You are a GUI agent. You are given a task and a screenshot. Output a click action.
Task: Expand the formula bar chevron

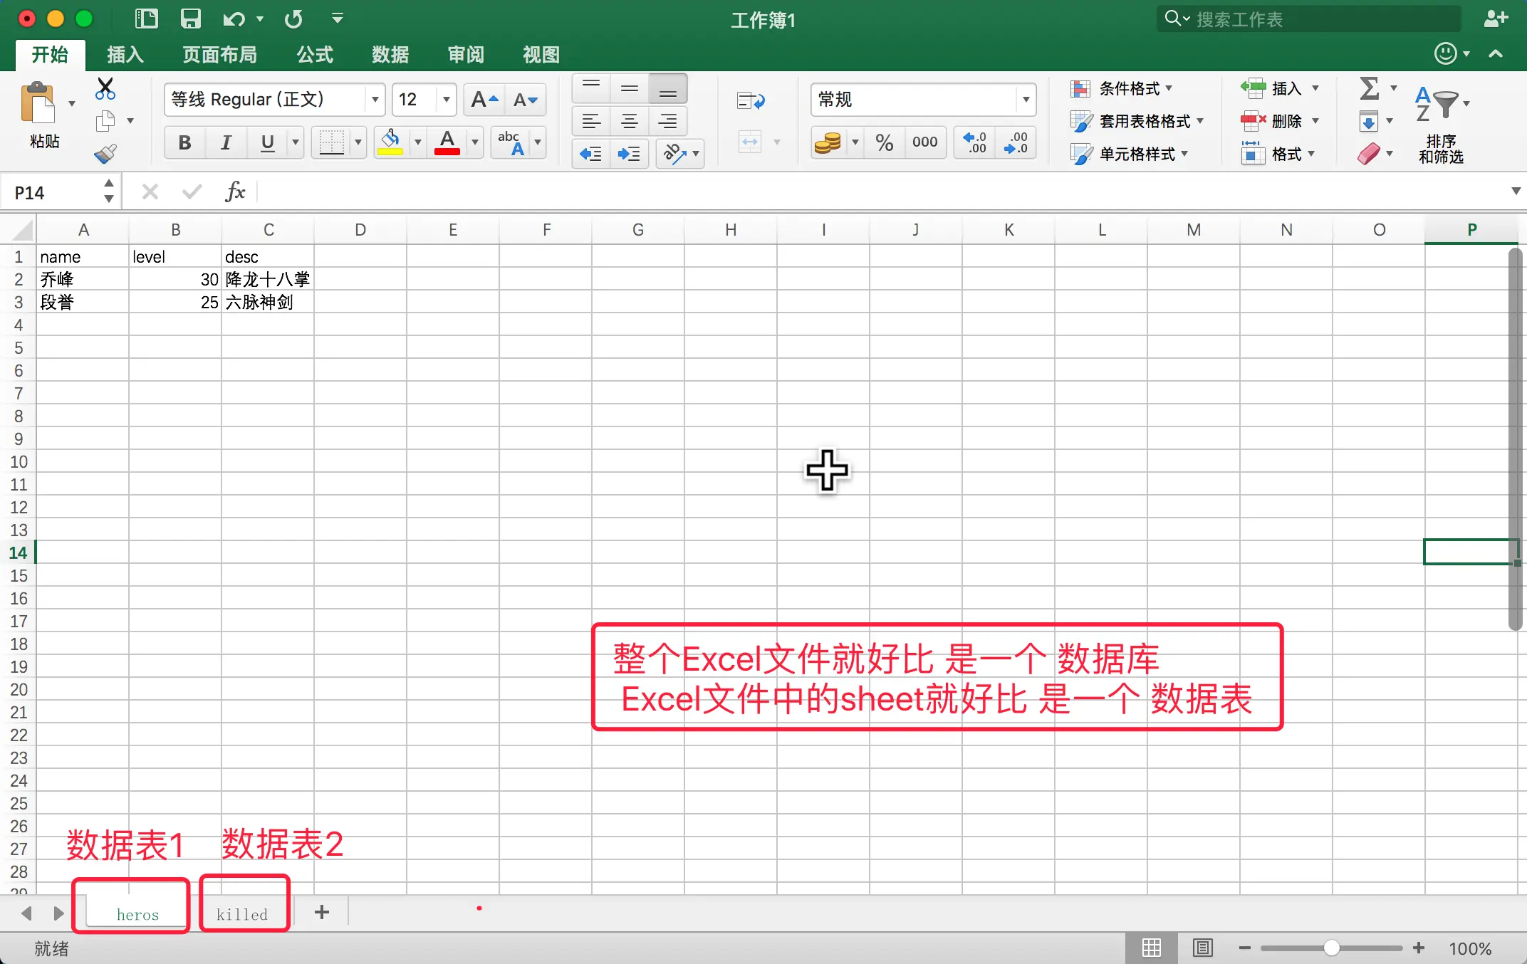click(x=1516, y=191)
